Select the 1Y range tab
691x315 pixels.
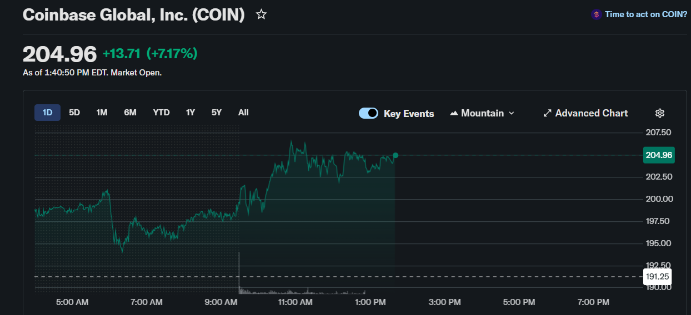point(191,113)
